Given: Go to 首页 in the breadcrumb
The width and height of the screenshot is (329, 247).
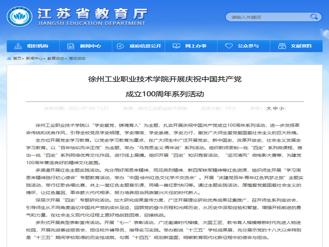Looking at the screenshot, I should (x=17, y=58).
